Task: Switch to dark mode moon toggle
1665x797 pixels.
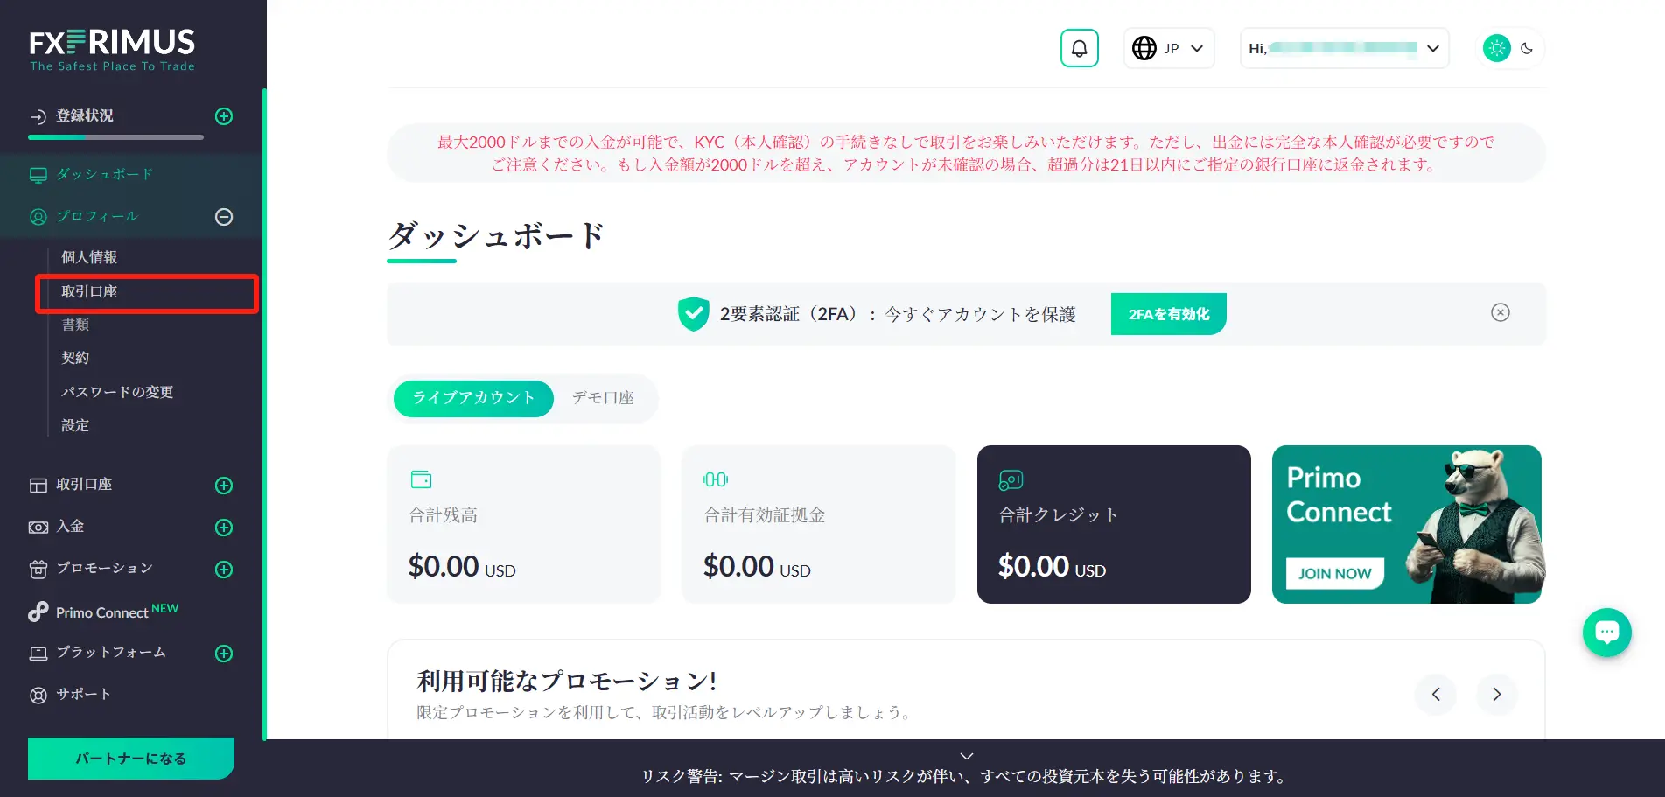Action: [x=1527, y=48]
